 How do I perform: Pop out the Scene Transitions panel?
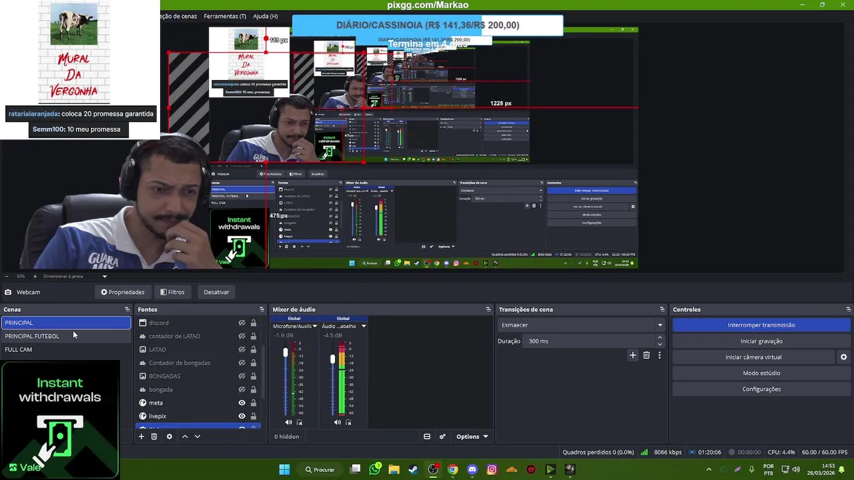(662, 309)
